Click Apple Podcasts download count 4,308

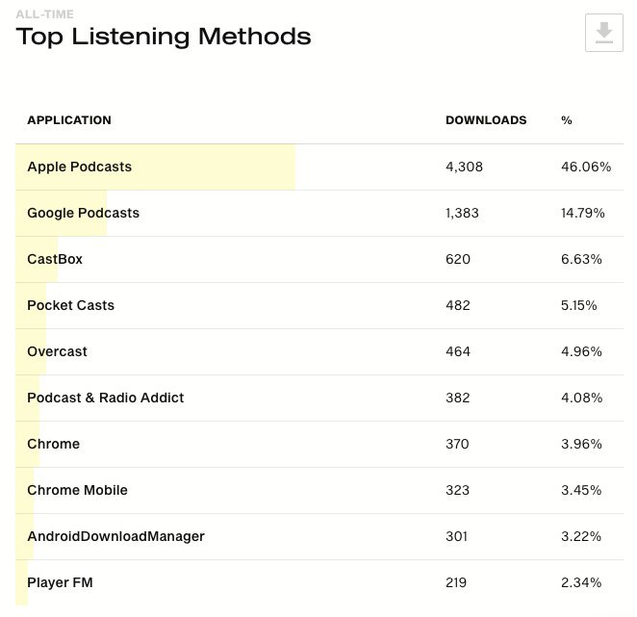click(464, 167)
